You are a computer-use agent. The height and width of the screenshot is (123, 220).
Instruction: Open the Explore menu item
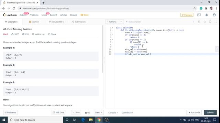click(23, 15)
